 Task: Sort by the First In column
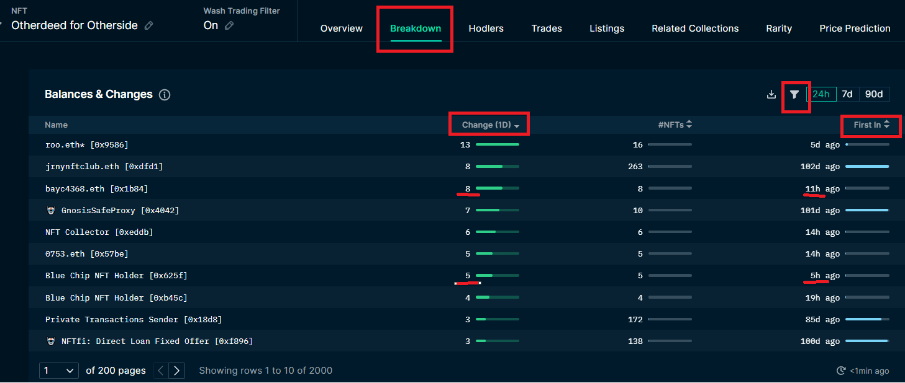(871, 125)
